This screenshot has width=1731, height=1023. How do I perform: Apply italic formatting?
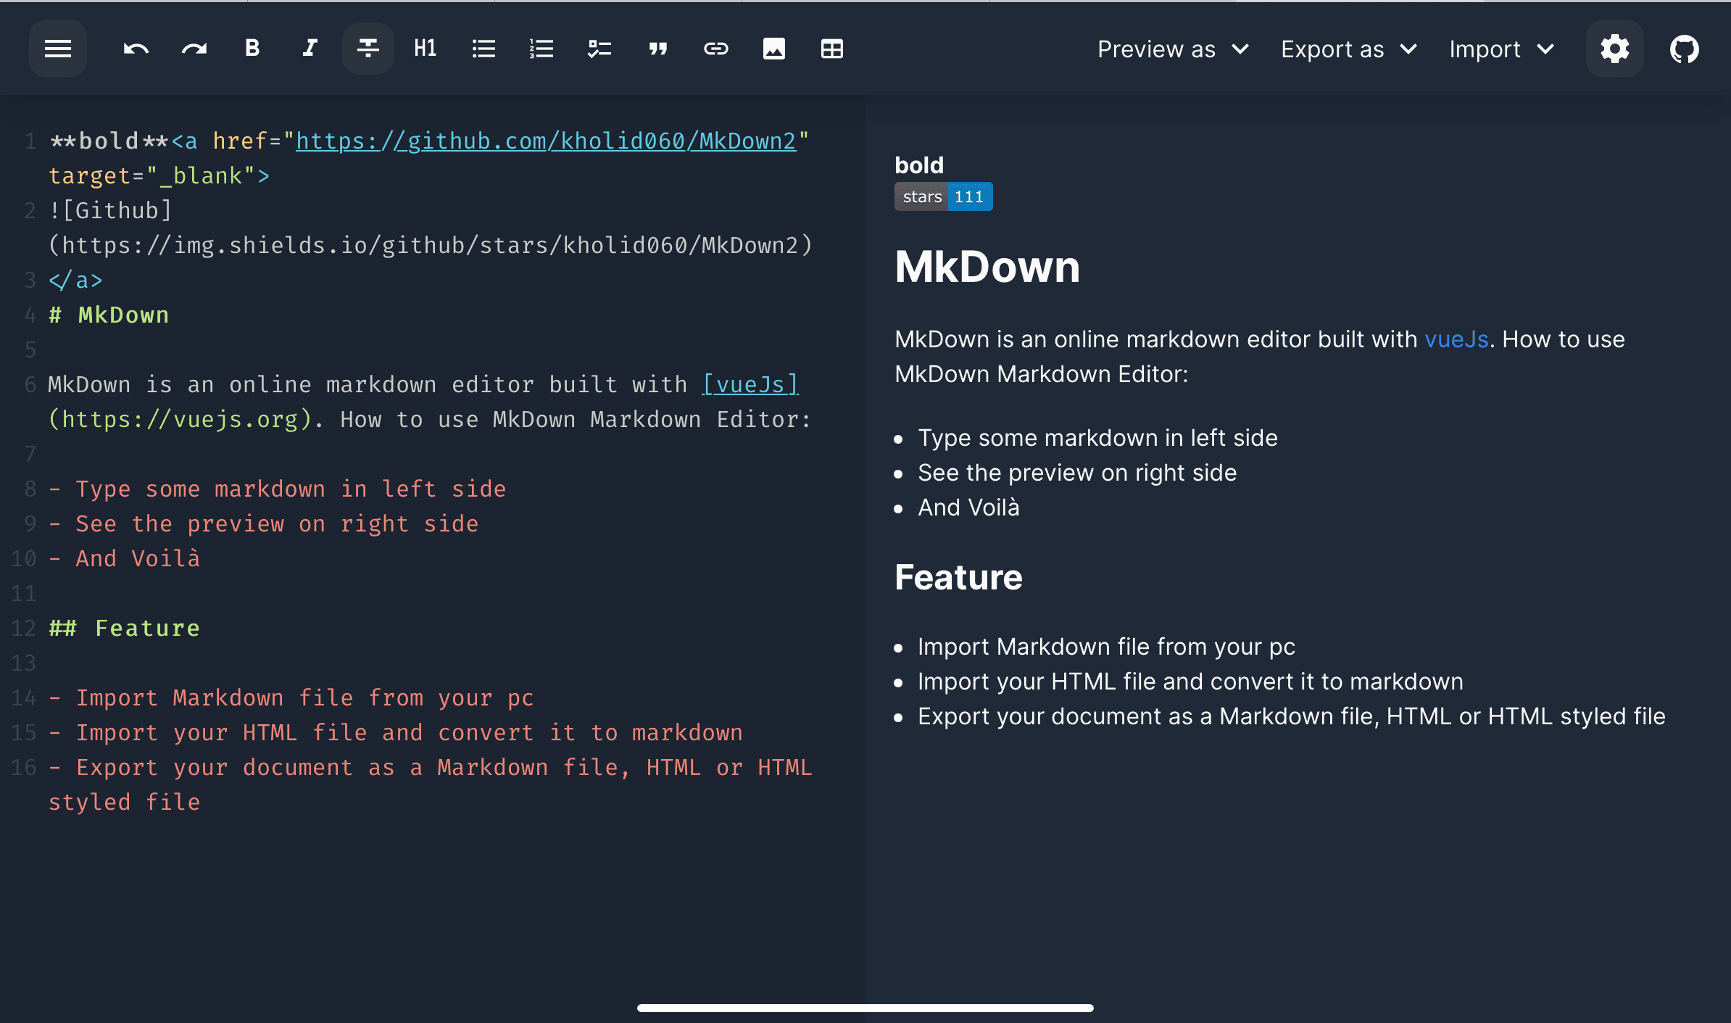pyautogui.click(x=310, y=49)
